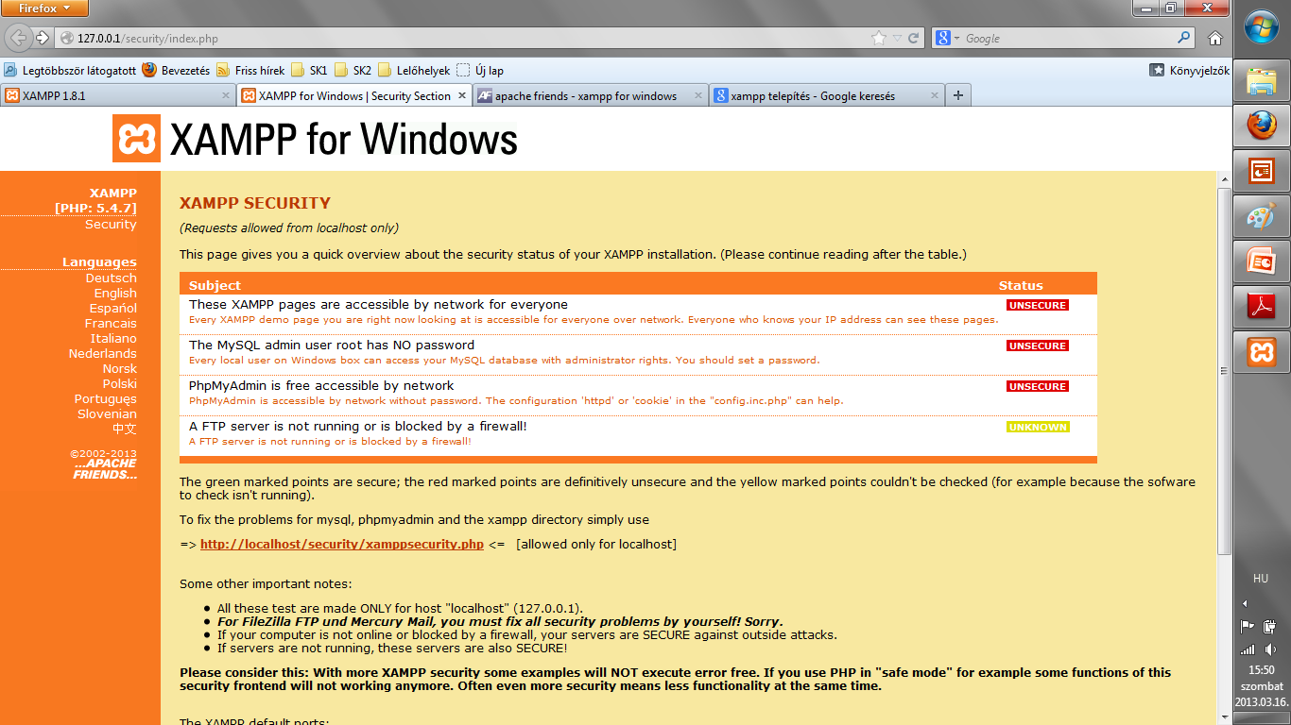This screenshot has height=725, width=1291.
Task: Open the SK2 bookmarks folder
Action: 353,70
